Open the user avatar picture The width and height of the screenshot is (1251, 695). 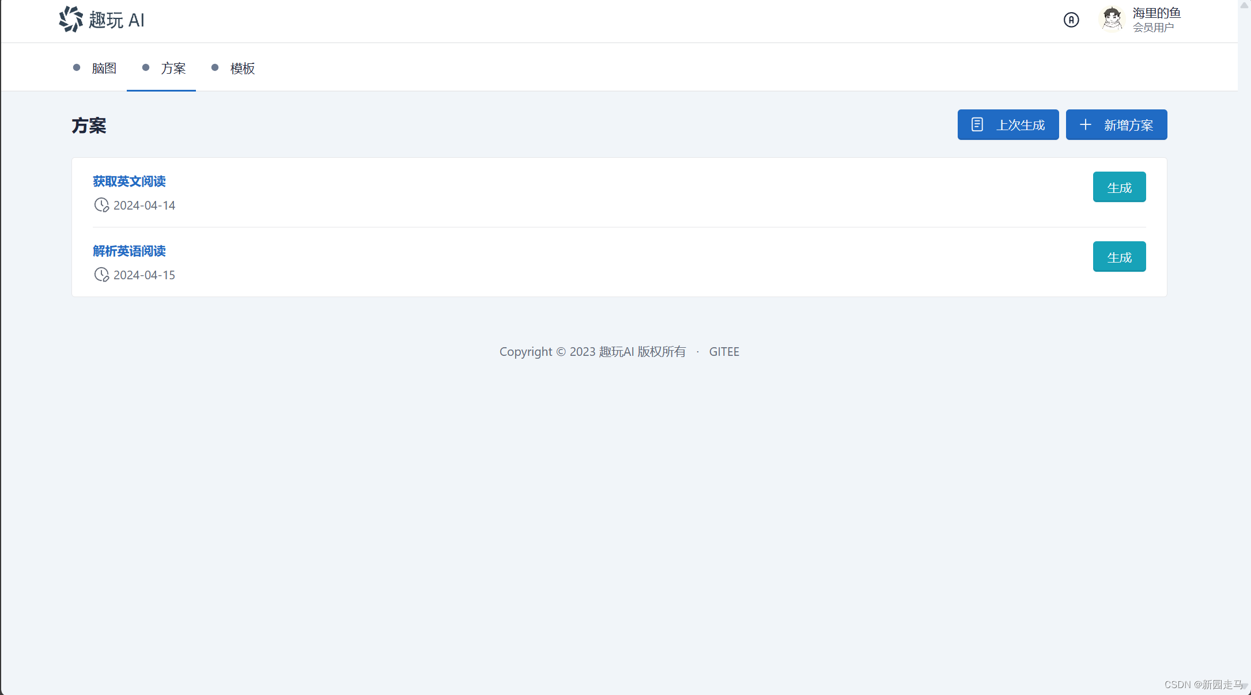pos(1112,20)
